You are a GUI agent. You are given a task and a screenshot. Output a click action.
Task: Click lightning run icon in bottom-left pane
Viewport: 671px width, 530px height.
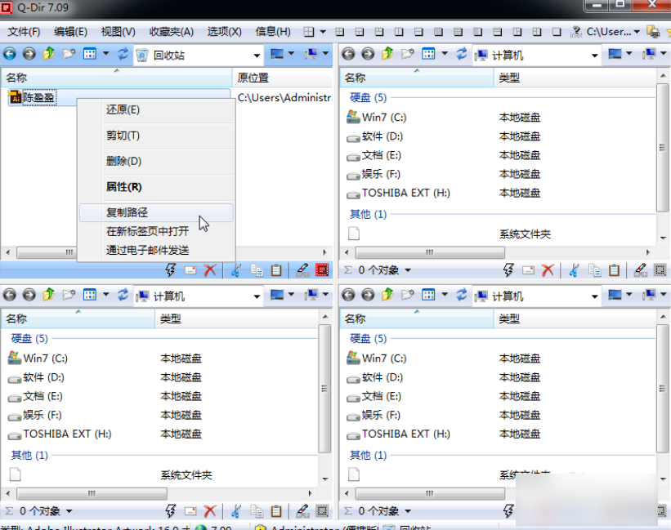click(171, 511)
